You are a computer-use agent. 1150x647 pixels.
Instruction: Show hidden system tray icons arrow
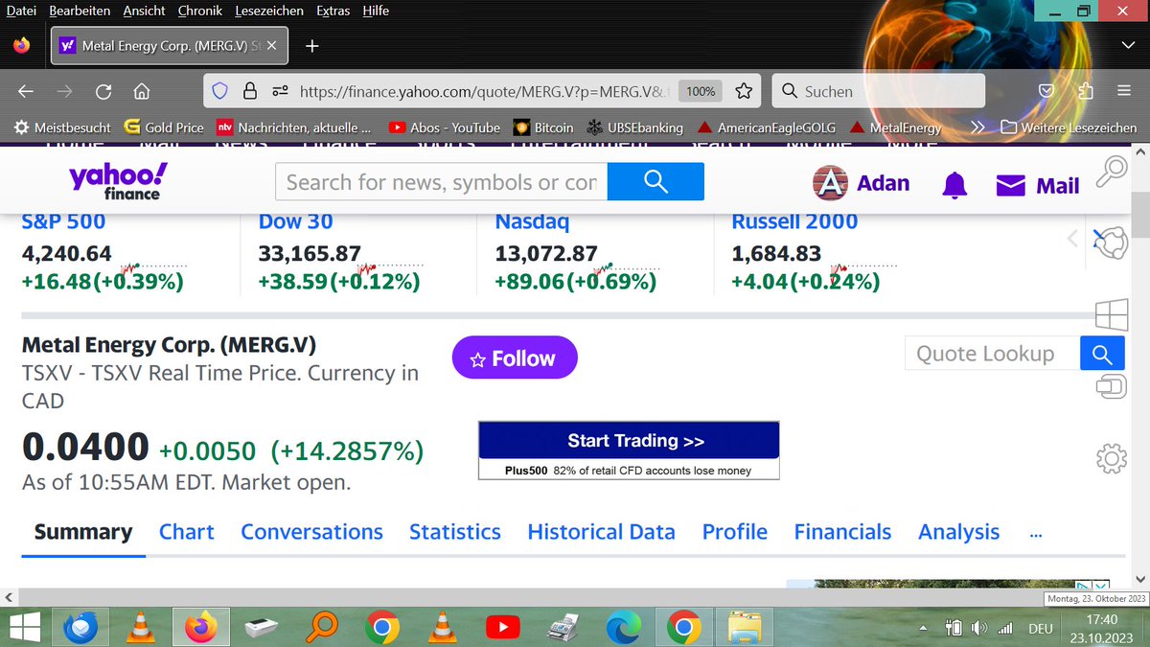924,630
